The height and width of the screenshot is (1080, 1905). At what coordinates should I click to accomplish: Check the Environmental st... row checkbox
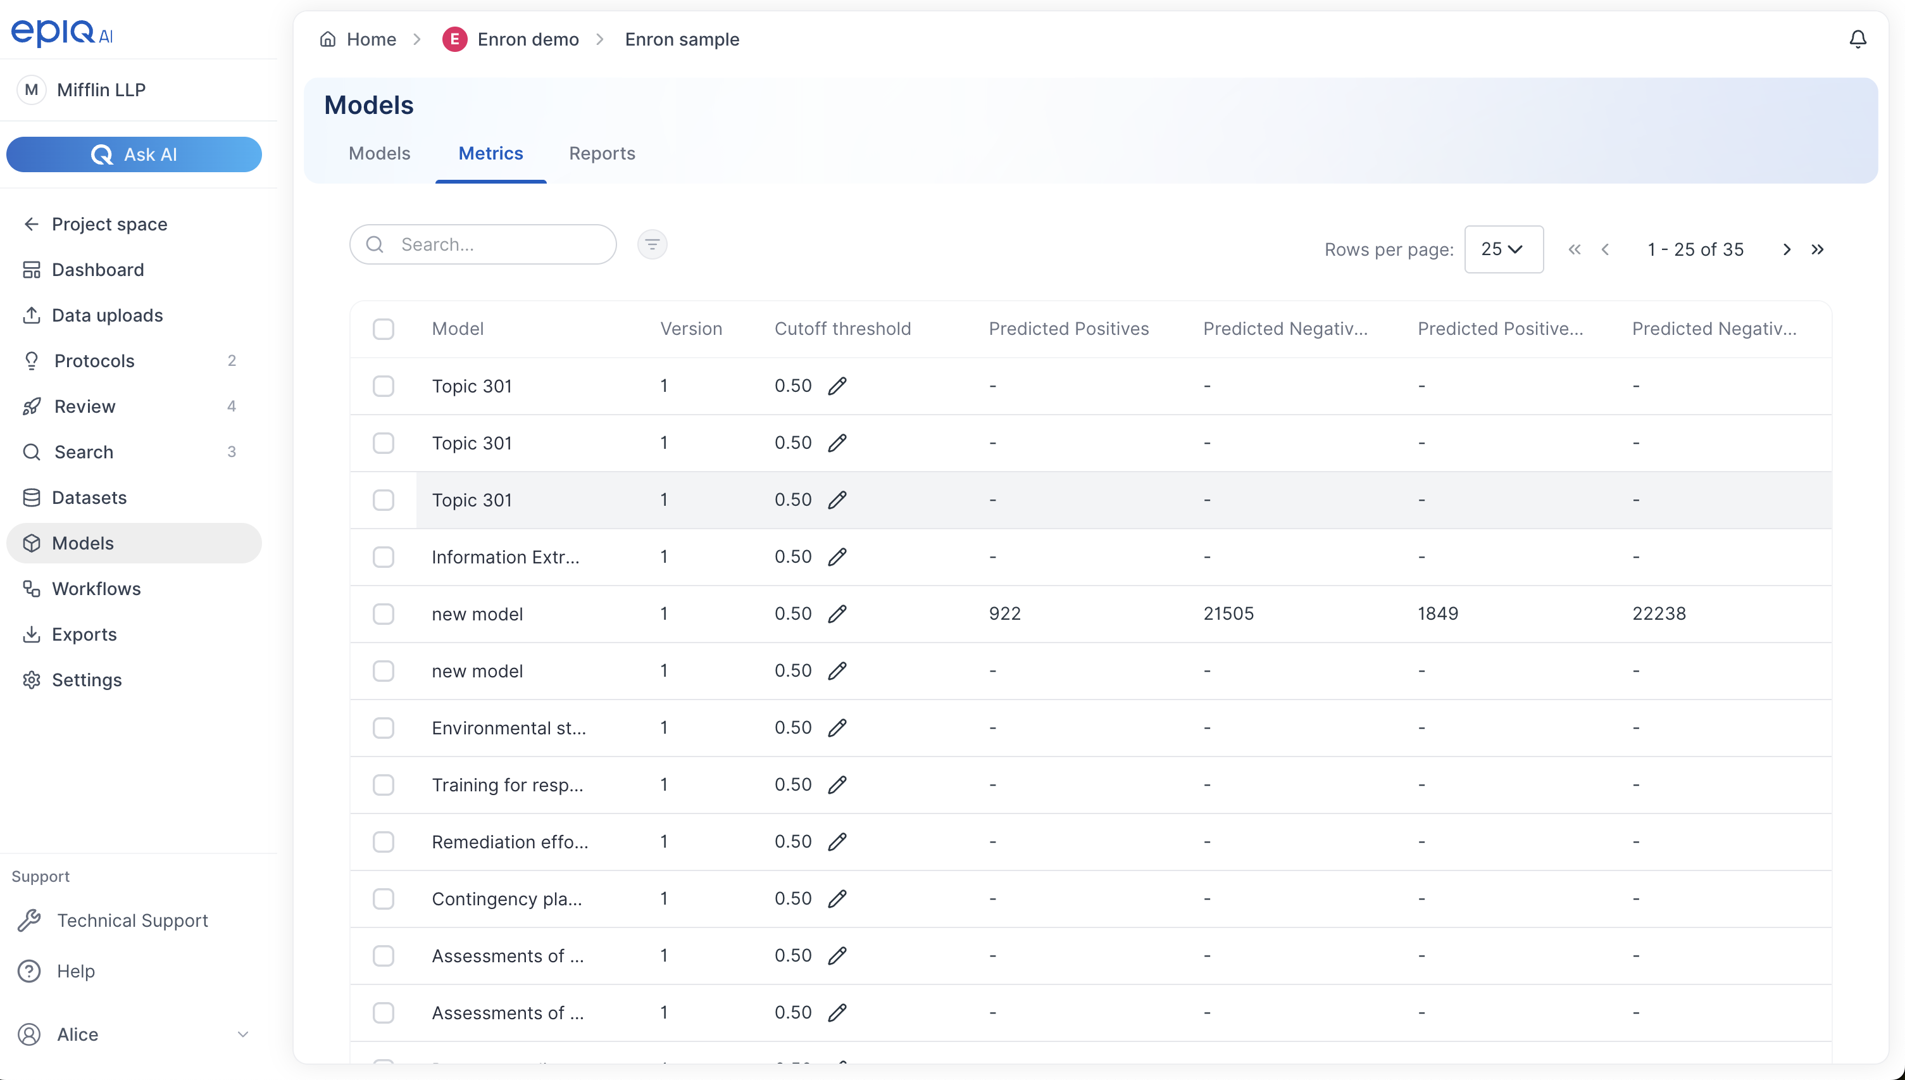point(384,729)
